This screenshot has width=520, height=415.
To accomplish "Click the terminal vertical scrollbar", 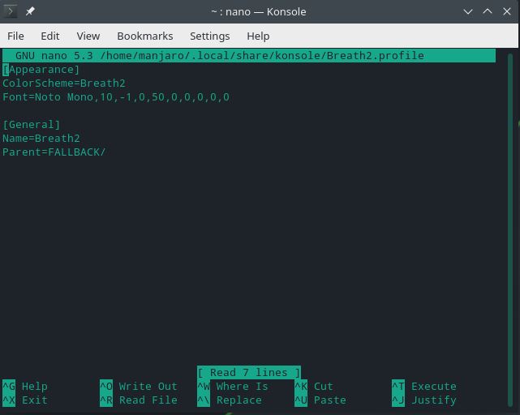I will (510, 229).
